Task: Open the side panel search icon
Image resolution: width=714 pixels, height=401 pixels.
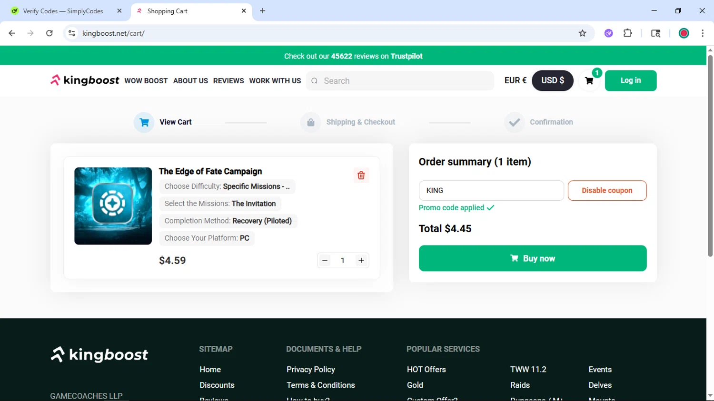Action: [x=655, y=33]
